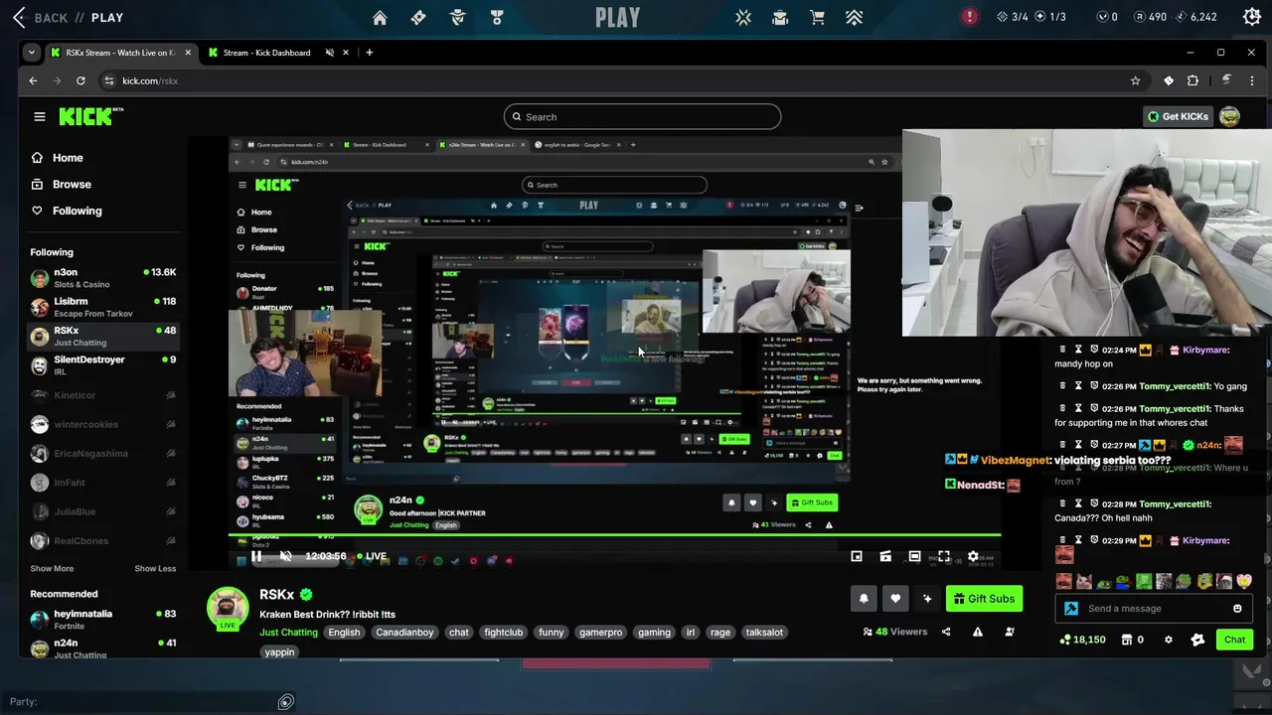
Task: Jump to LIVE in the player
Action: 372,556
